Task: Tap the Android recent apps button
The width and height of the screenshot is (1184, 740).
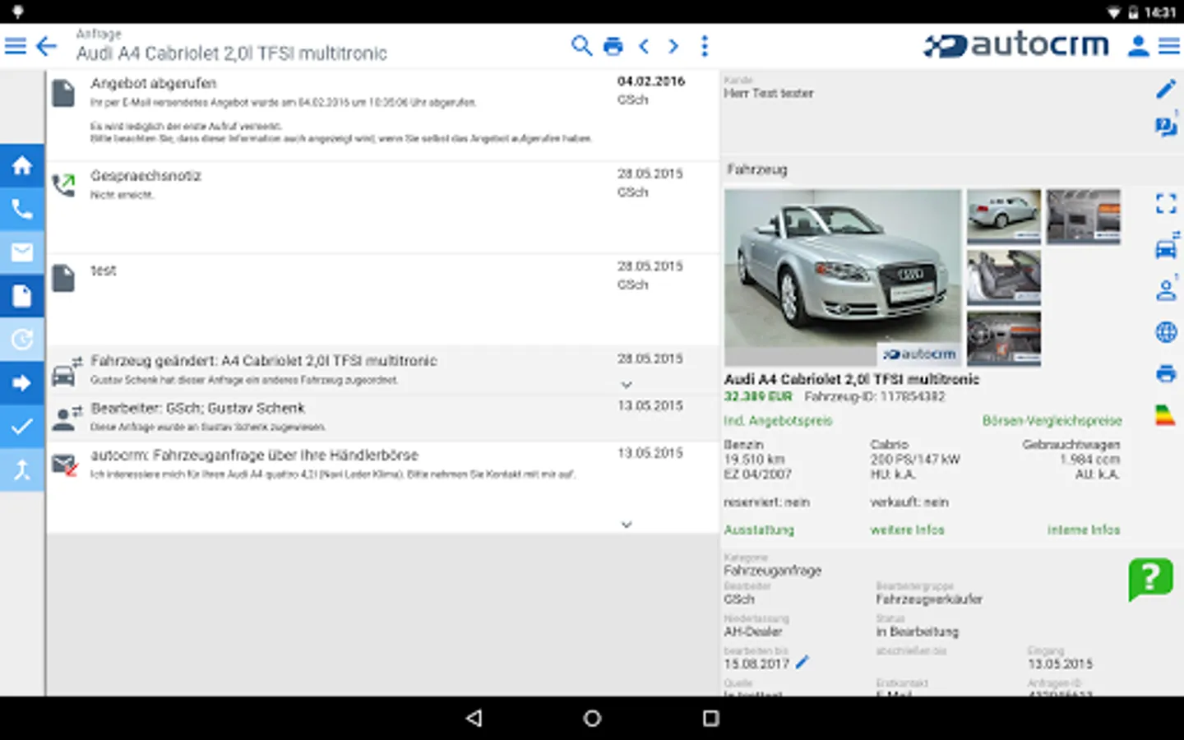Action: 711,719
